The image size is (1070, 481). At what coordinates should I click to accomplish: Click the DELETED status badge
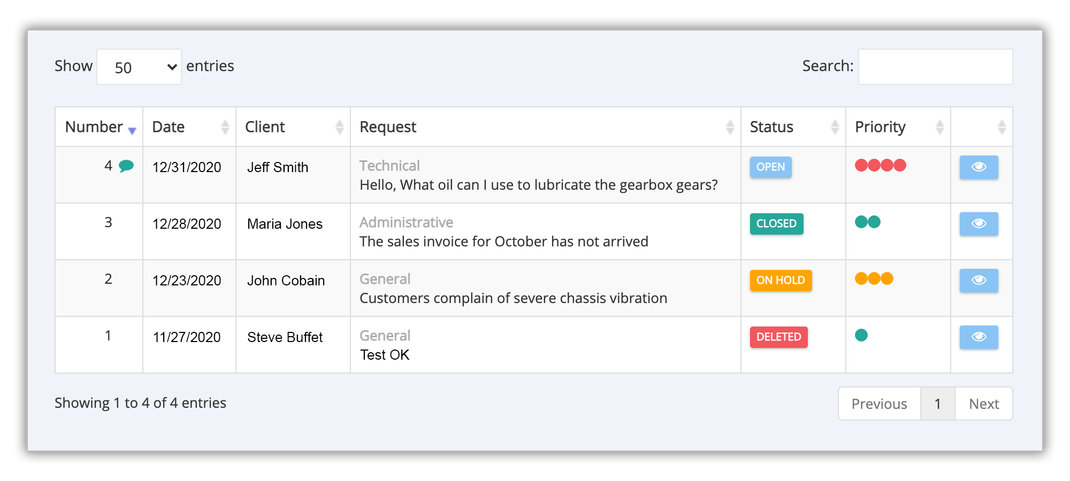coord(778,337)
